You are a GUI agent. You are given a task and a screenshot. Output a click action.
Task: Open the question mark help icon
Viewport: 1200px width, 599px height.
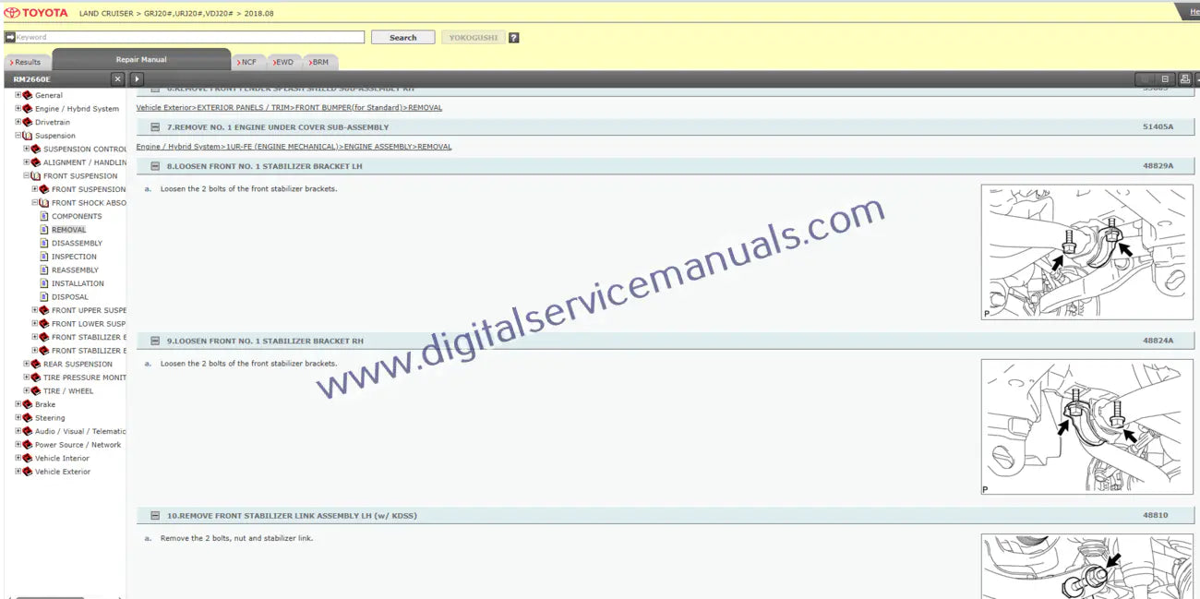click(x=514, y=38)
